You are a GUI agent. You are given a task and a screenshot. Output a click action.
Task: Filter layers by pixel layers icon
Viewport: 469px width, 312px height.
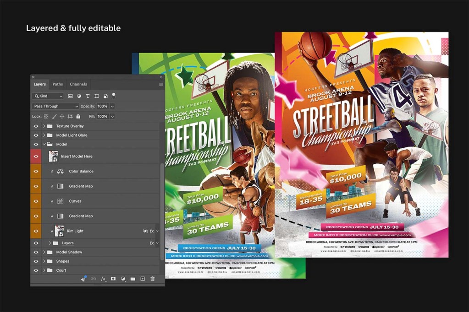click(70, 96)
